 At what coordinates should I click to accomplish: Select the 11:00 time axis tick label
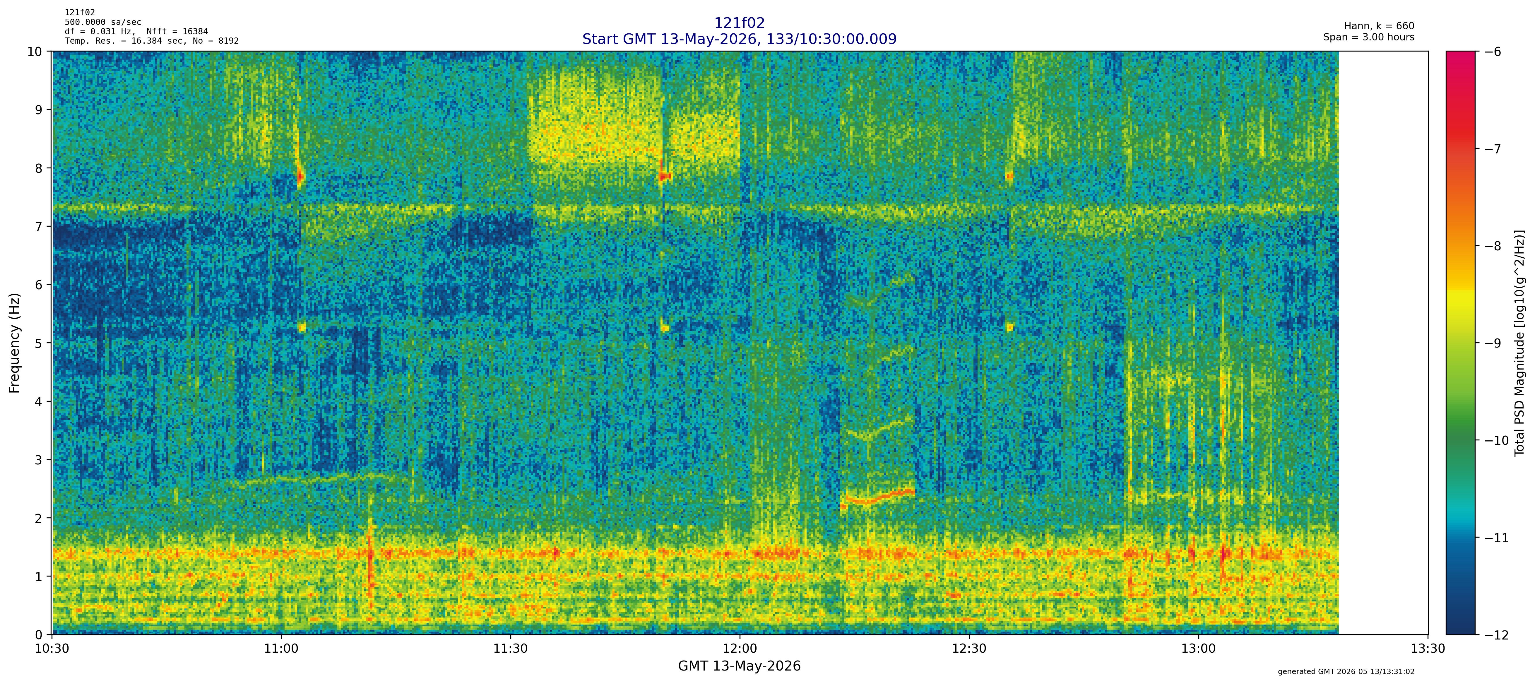point(281,648)
